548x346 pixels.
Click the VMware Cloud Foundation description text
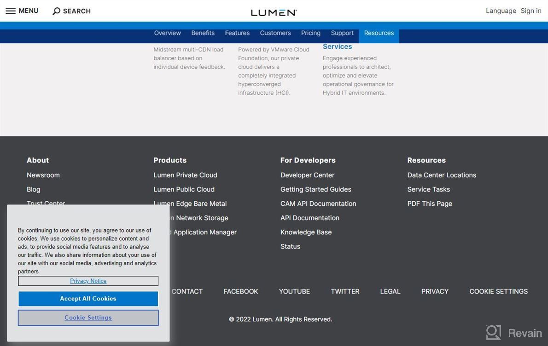(274, 71)
